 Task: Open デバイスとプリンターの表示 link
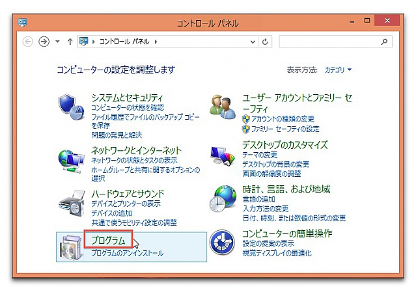coord(126,204)
